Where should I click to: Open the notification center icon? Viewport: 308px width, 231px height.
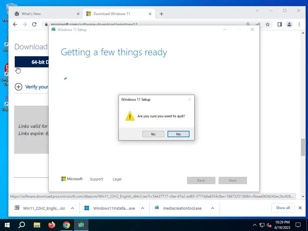point(298,225)
